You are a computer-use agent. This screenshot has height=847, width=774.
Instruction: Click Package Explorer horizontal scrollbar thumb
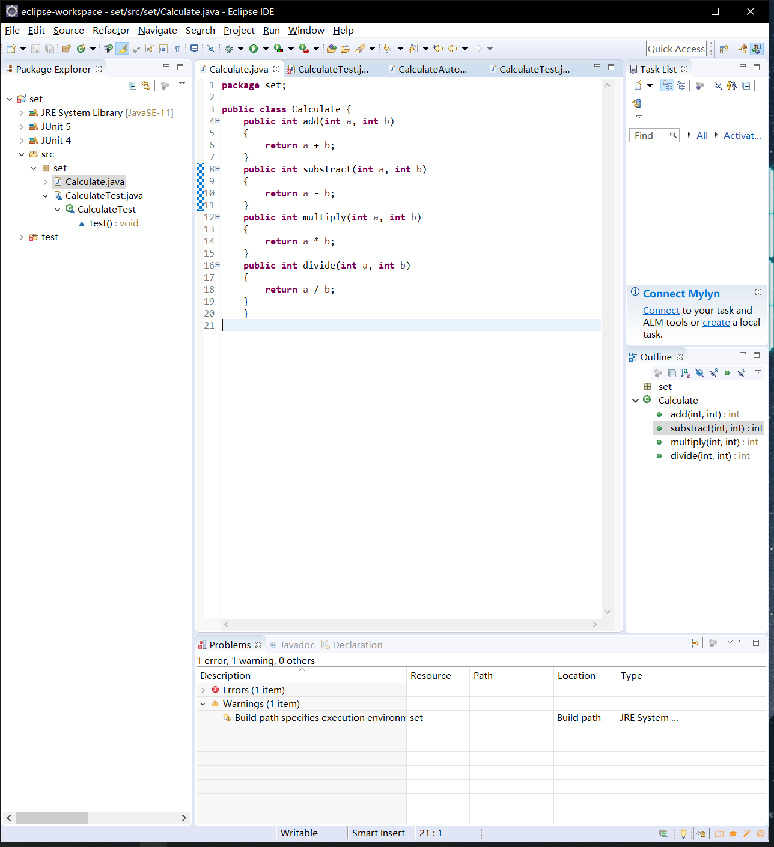coord(52,818)
